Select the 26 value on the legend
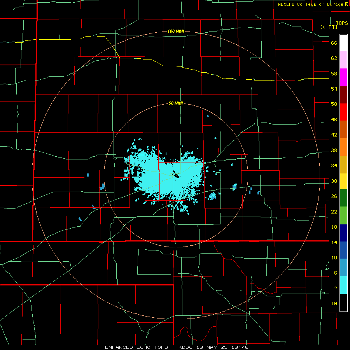 coord(334,196)
